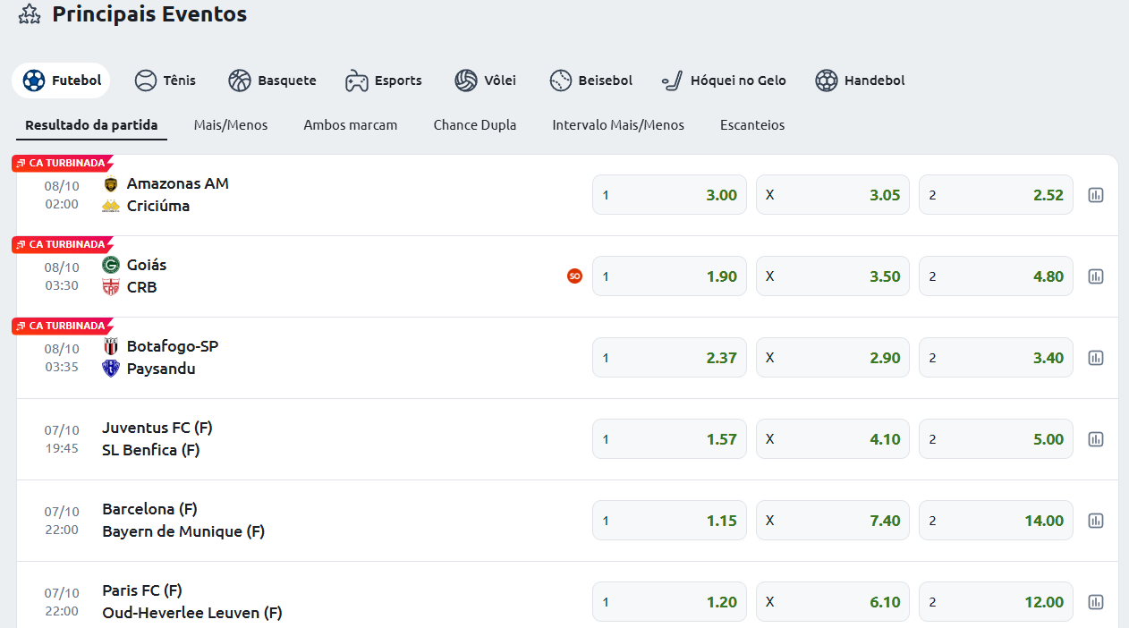Select Paysandu away win at 3.40
The width and height of the screenshot is (1129, 628).
click(995, 358)
